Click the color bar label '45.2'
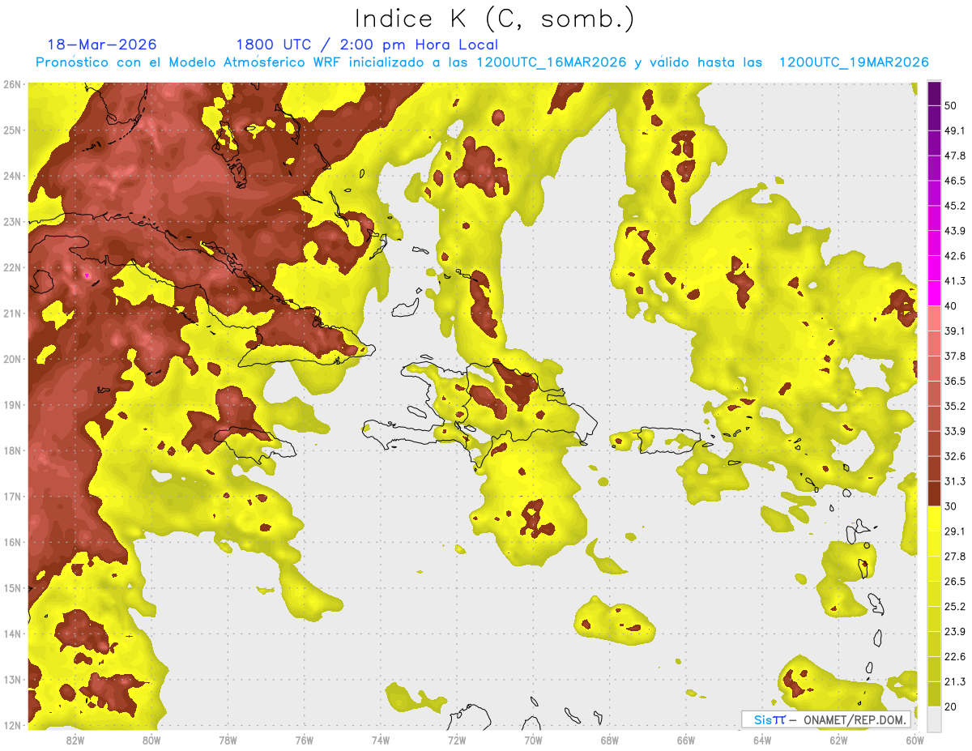 (x=955, y=206)
